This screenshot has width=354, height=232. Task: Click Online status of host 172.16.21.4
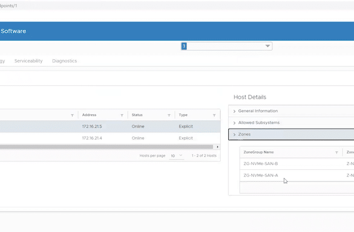[x=138, y=138]
